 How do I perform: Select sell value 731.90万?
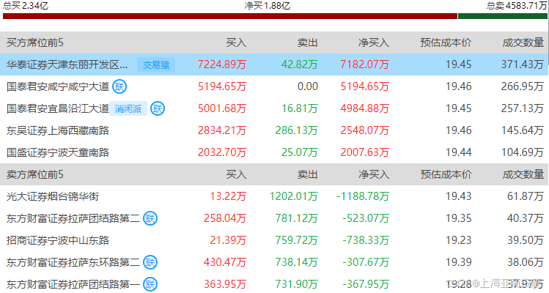coord(296,284)
